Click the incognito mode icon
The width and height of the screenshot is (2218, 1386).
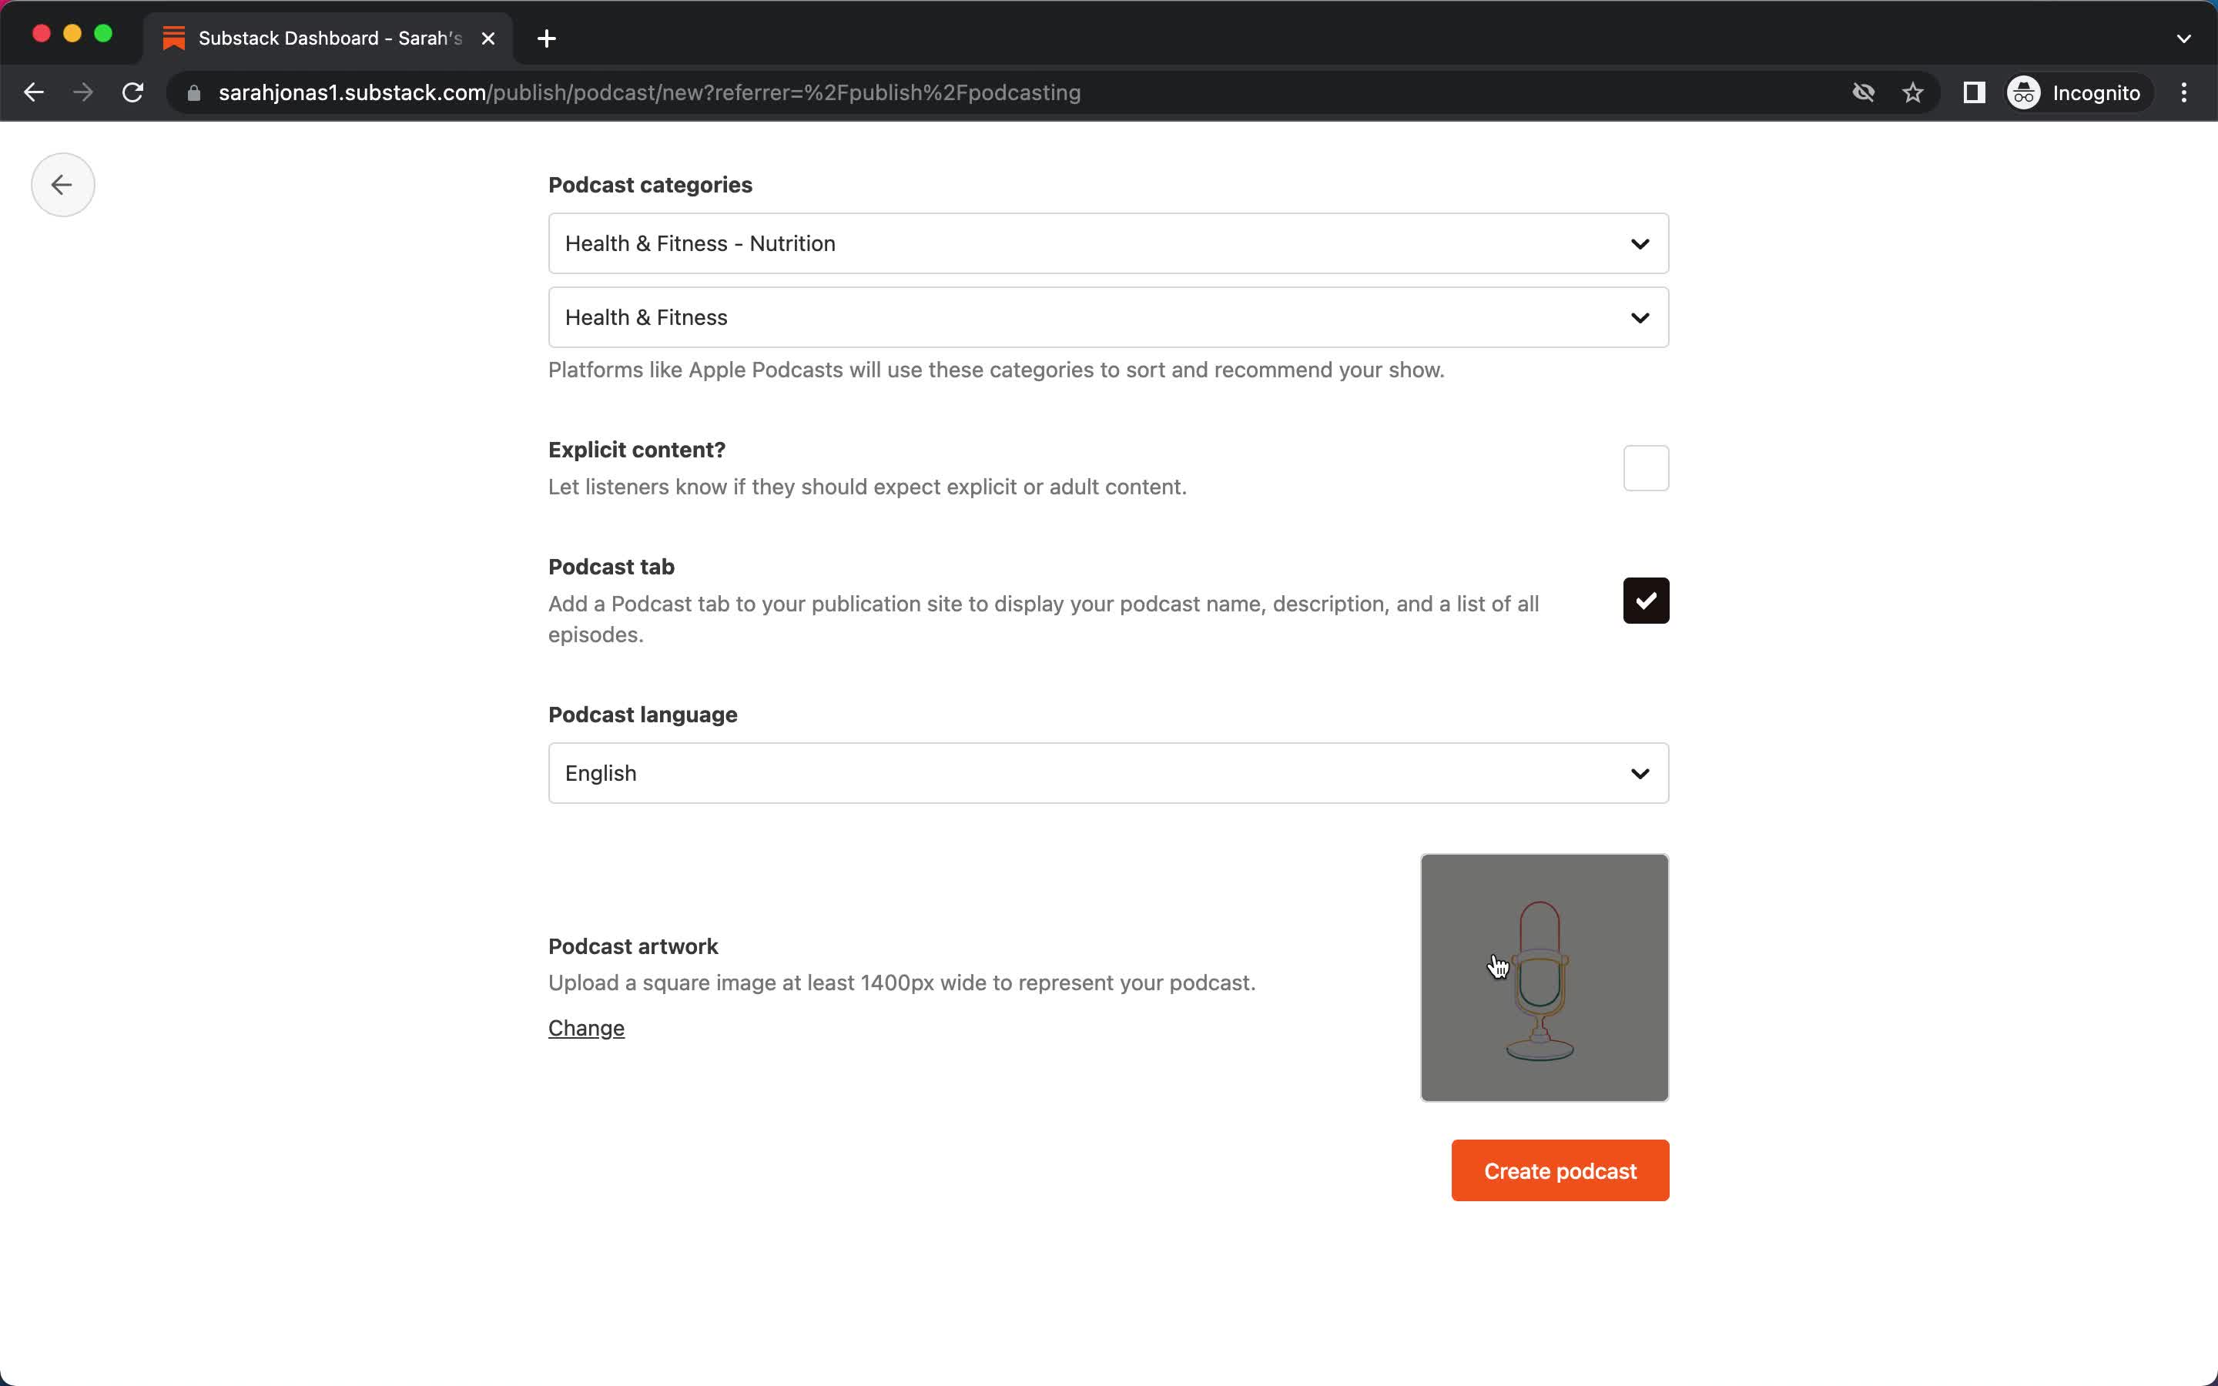2023,92
